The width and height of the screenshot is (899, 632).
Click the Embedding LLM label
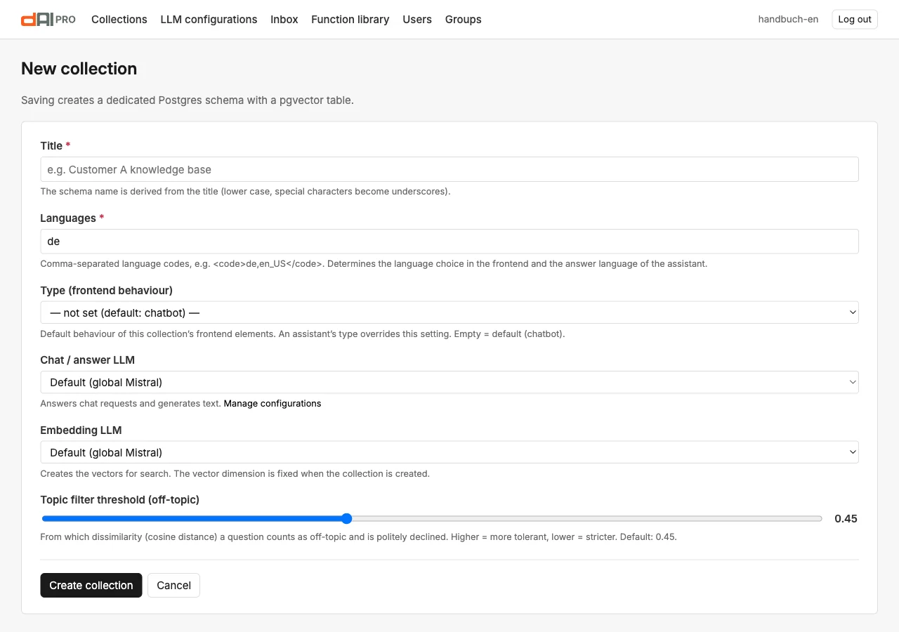[81, 430]
